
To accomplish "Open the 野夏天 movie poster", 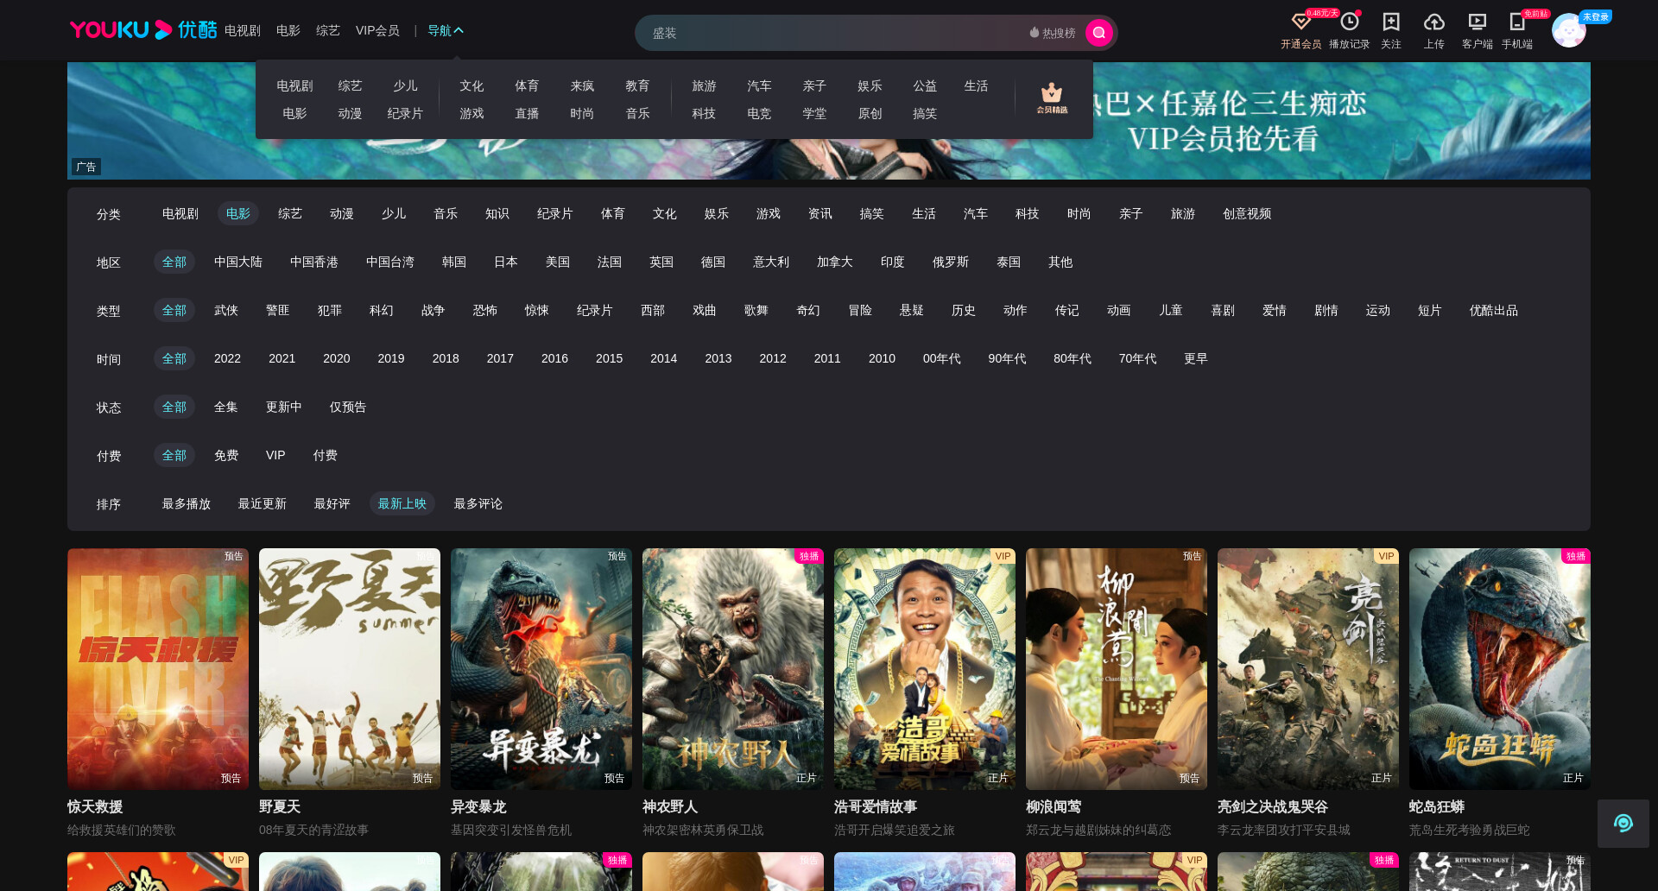I will tap(350, 669).
